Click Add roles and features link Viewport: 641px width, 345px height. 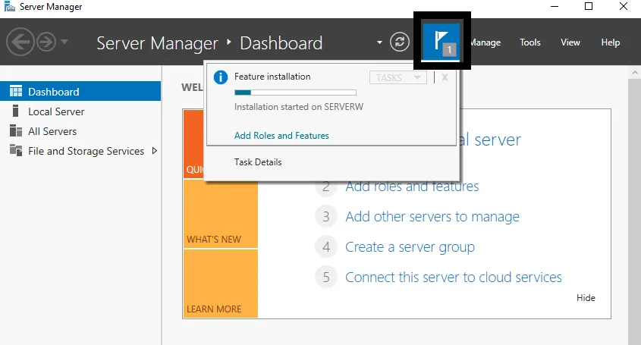click(x=412, y=187)
